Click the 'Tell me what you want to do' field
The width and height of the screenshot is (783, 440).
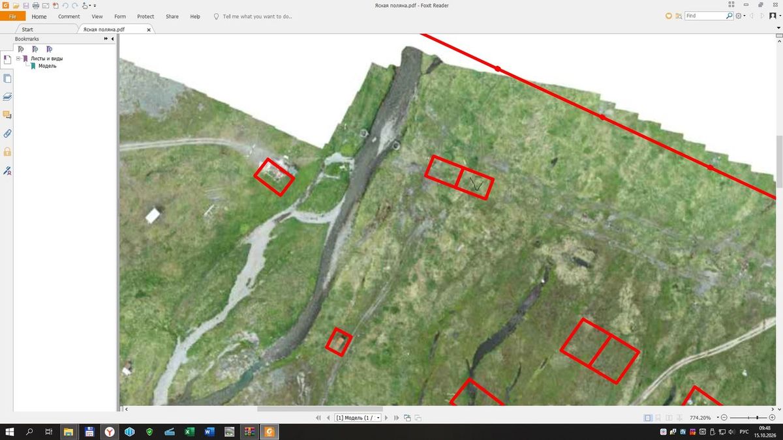(x=258, y=16)
